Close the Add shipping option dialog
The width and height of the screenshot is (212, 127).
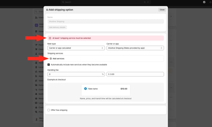[162, 10]
